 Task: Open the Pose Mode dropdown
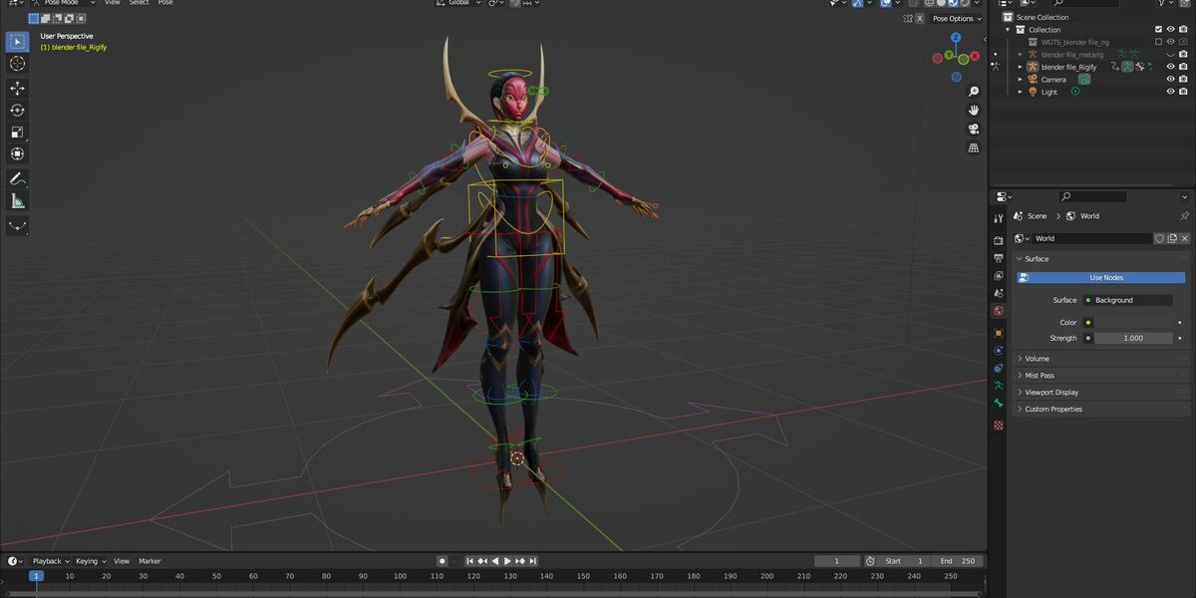[64, 3]
